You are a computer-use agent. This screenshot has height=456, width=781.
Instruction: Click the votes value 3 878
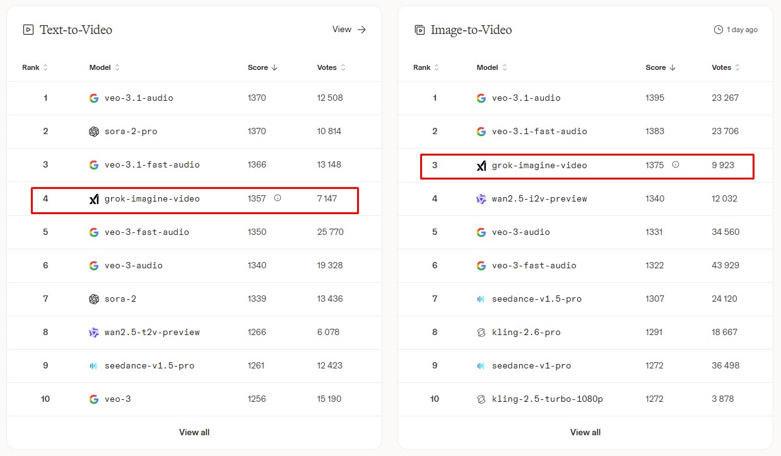tap(723, 399)
